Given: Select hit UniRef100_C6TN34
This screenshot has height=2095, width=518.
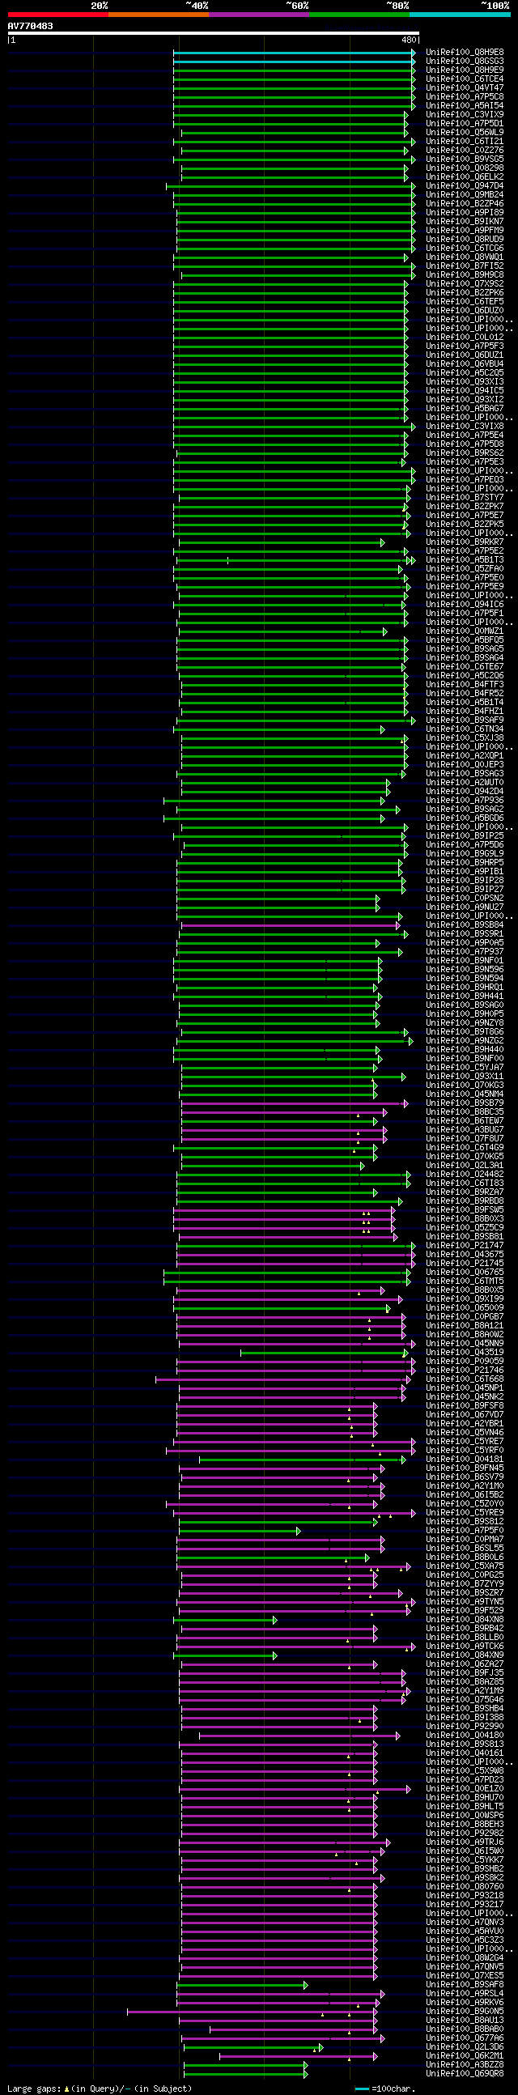Looking at the screenshot, I should pos(465,729).
